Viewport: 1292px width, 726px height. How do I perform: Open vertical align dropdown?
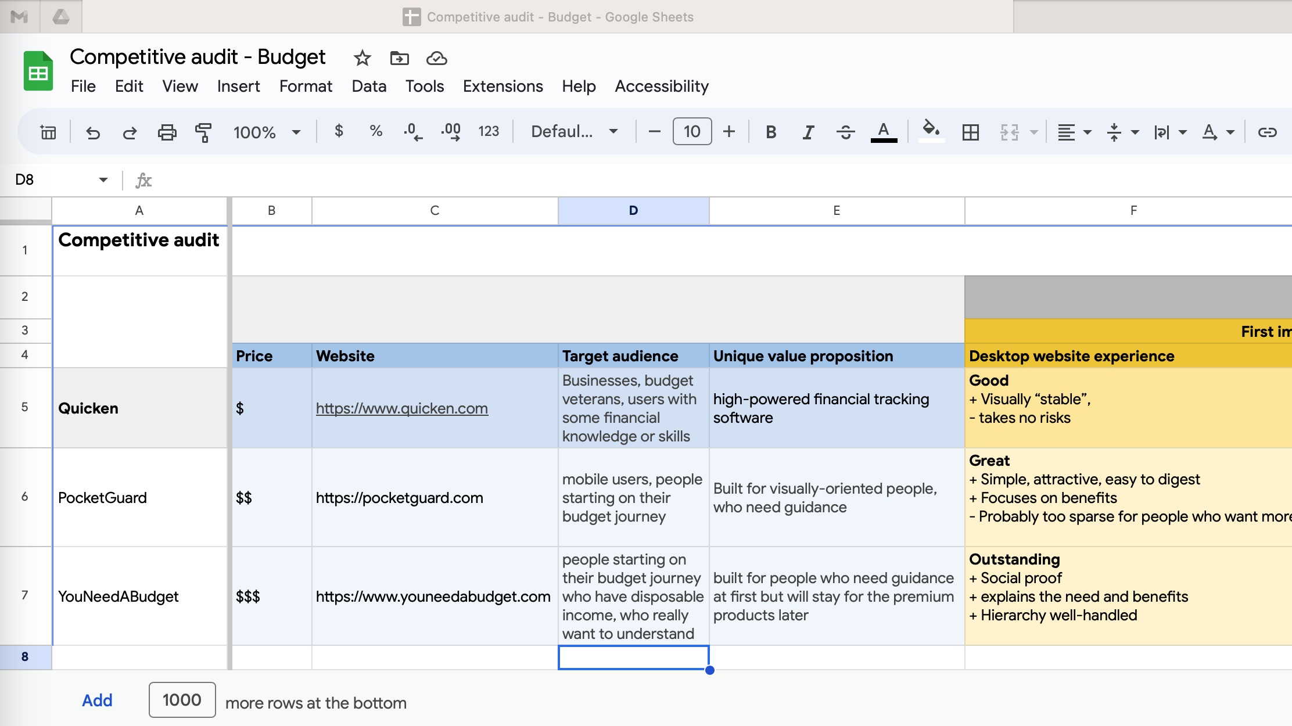[x=1122, y=132]
